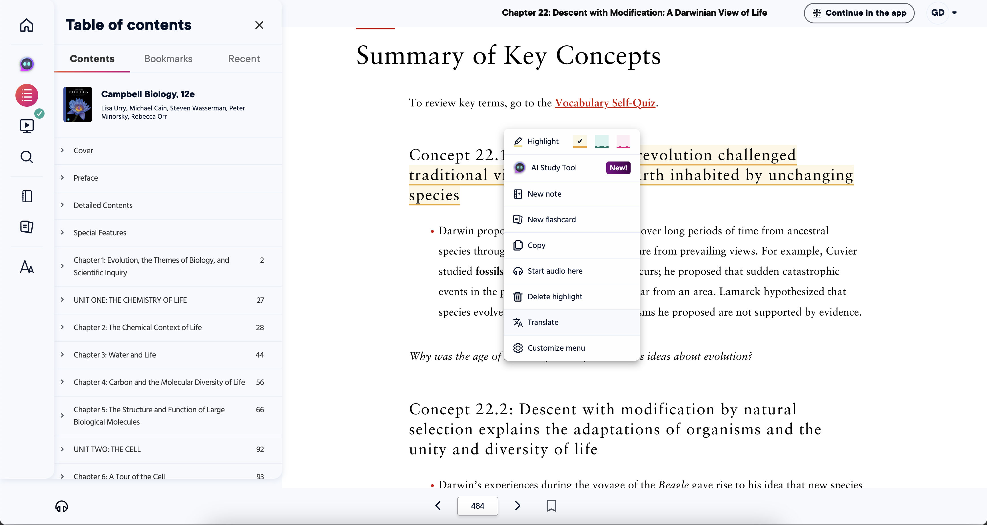Click the Continue in the app button
Image resolution: width=987 pixels, height=525 pixels.
pyautogui.click(x=859, y=13)
